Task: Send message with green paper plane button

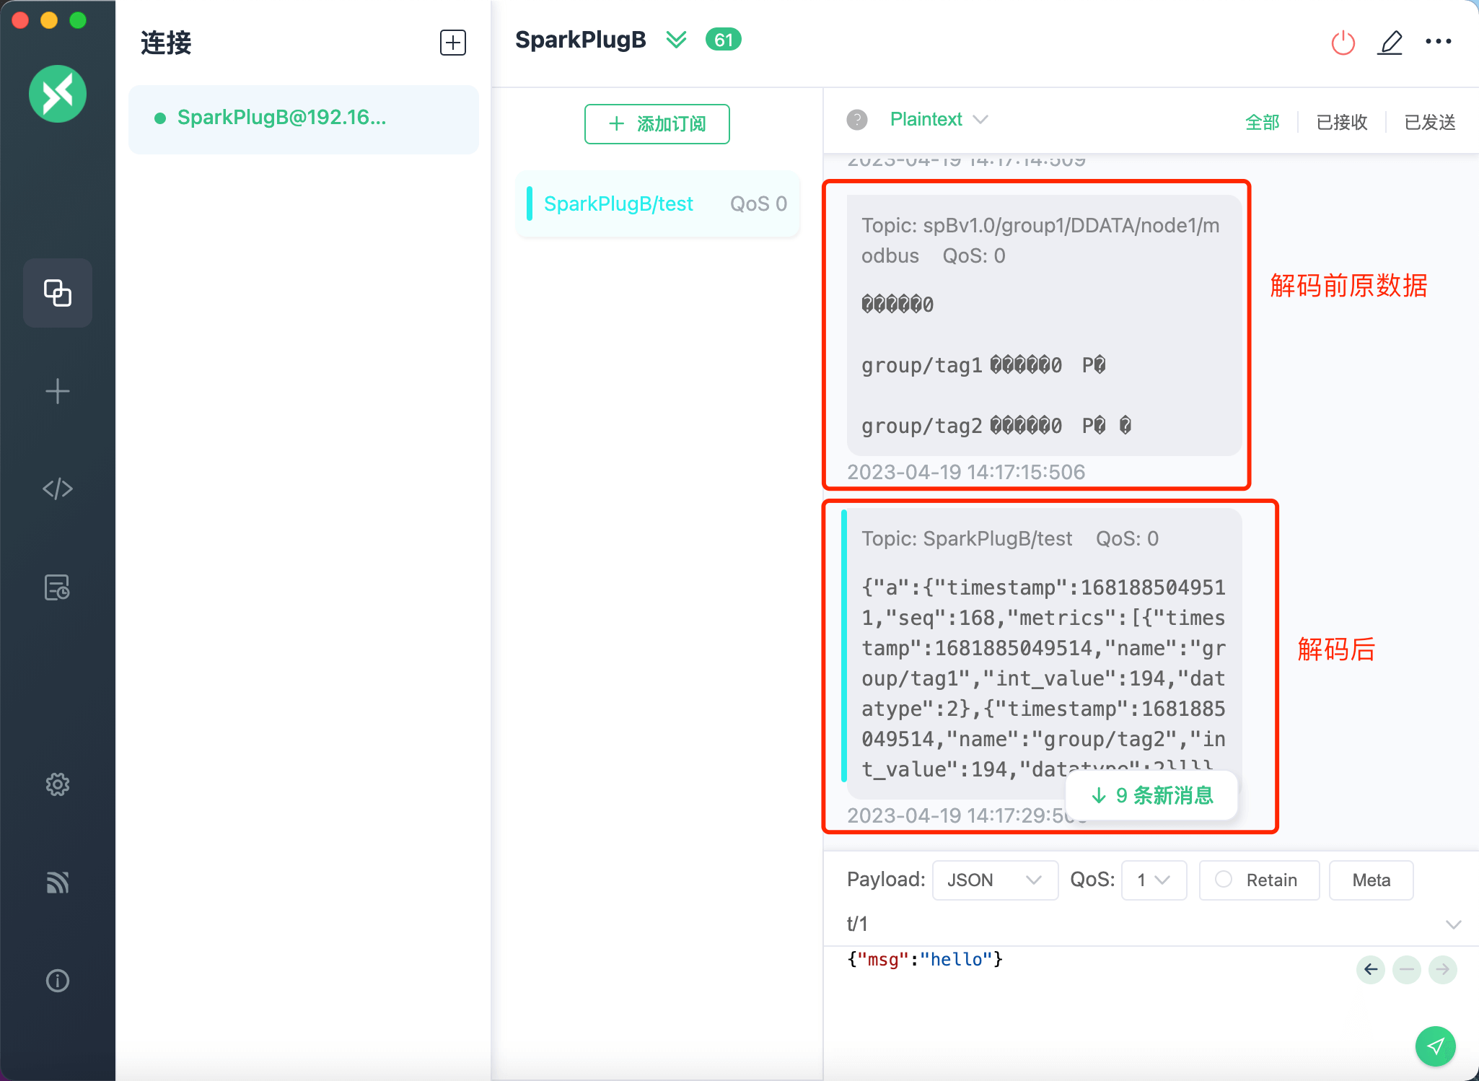Action: [1435, 1046]
